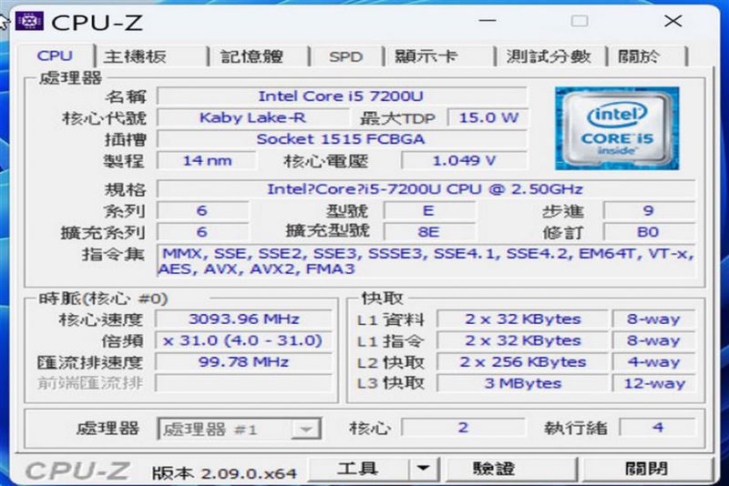Close CPU-Z with the X button

[x=673, y=21]
